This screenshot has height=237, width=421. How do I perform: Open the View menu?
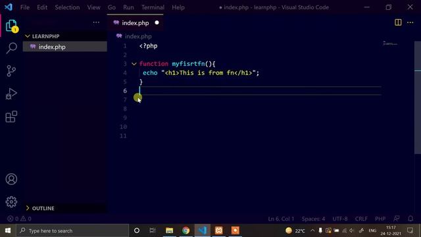click(93, 7)
